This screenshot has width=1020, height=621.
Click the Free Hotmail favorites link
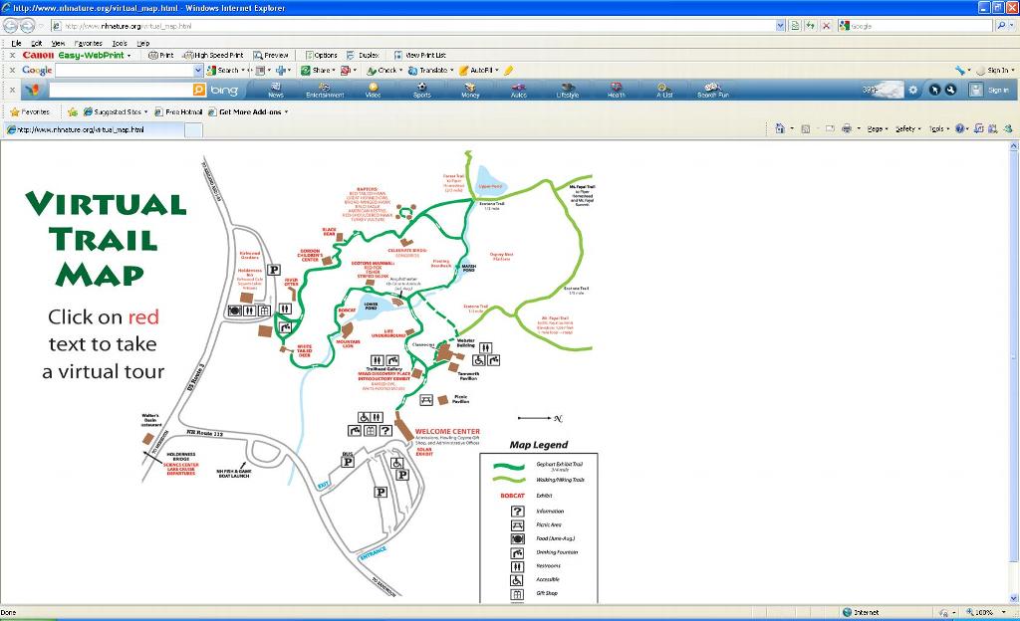coord(179,112)
